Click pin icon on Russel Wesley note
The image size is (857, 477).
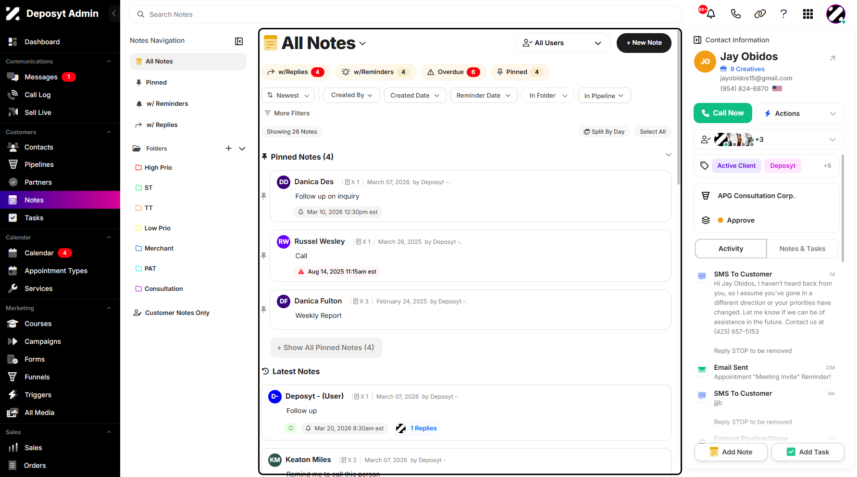coord(264,255)
